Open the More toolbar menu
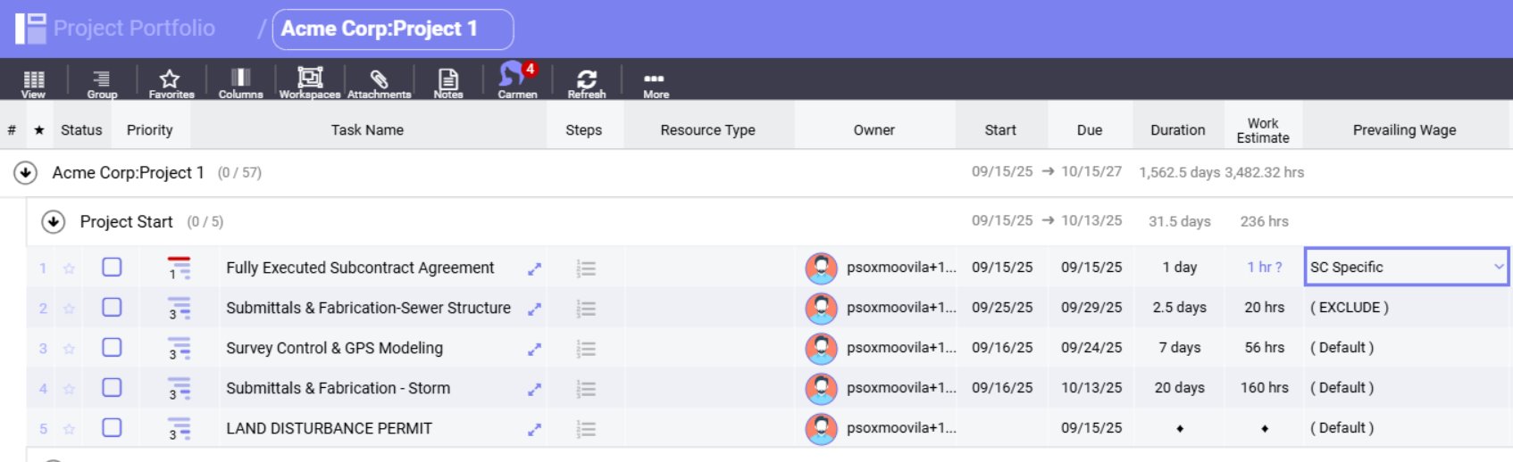1513x462 pixels. [x=655, y=81]
